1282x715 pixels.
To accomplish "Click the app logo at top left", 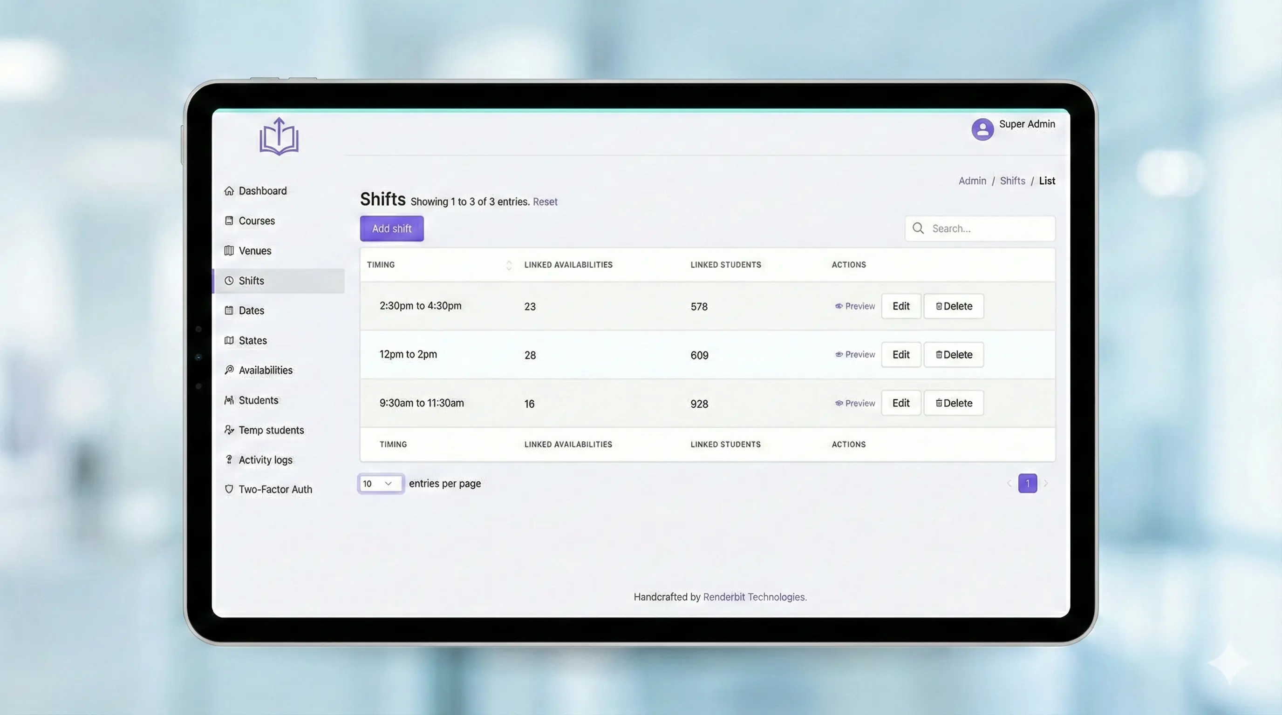I will 279,136.
